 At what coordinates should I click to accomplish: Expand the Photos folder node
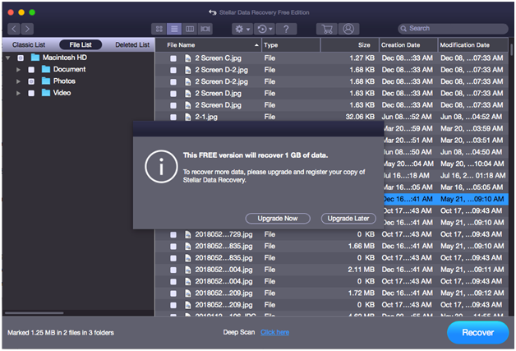coord(18,81)
